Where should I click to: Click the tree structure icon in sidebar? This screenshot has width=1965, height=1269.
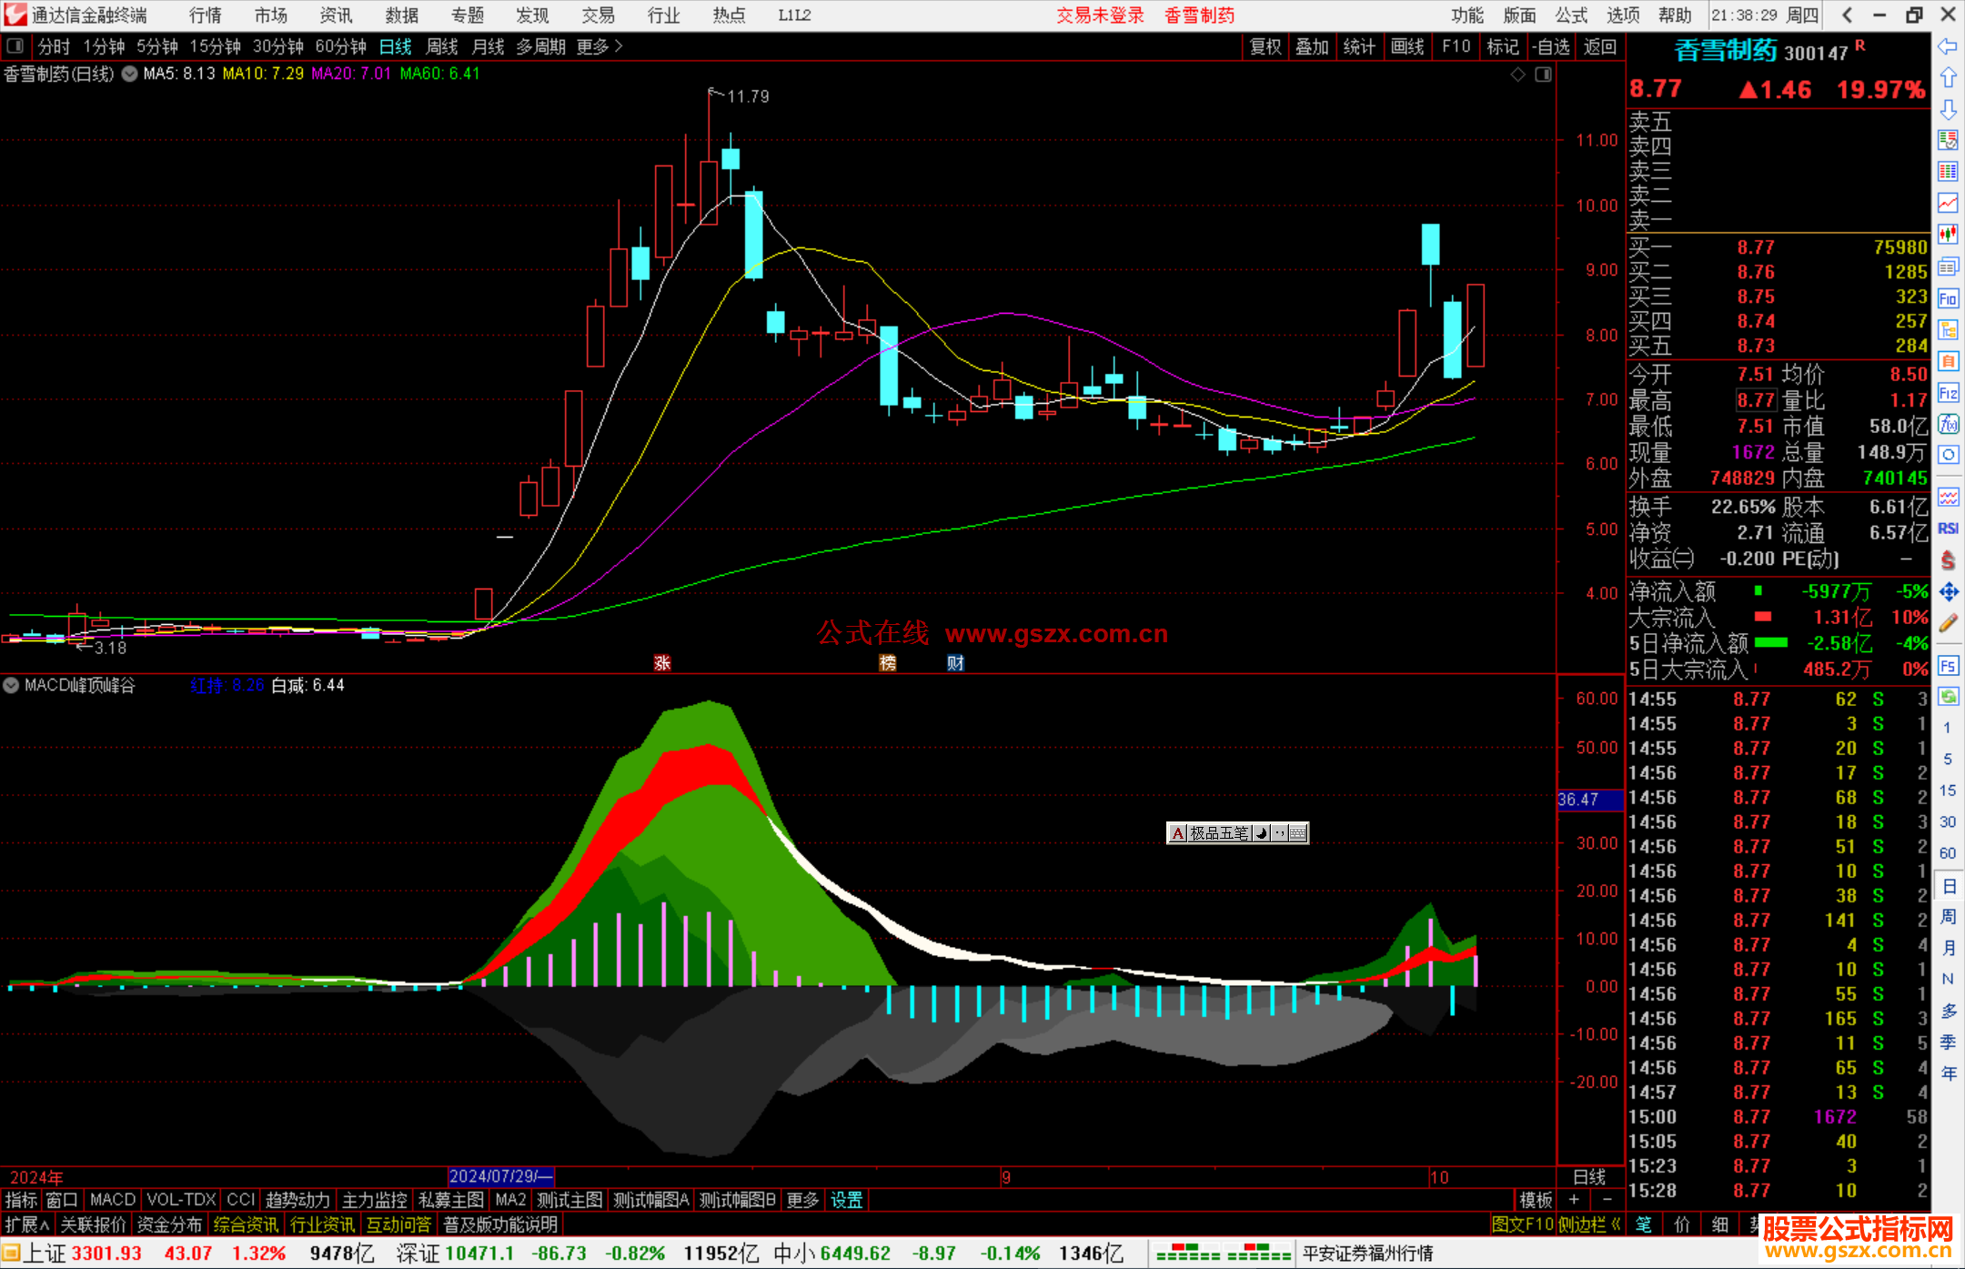point(1948,329)
